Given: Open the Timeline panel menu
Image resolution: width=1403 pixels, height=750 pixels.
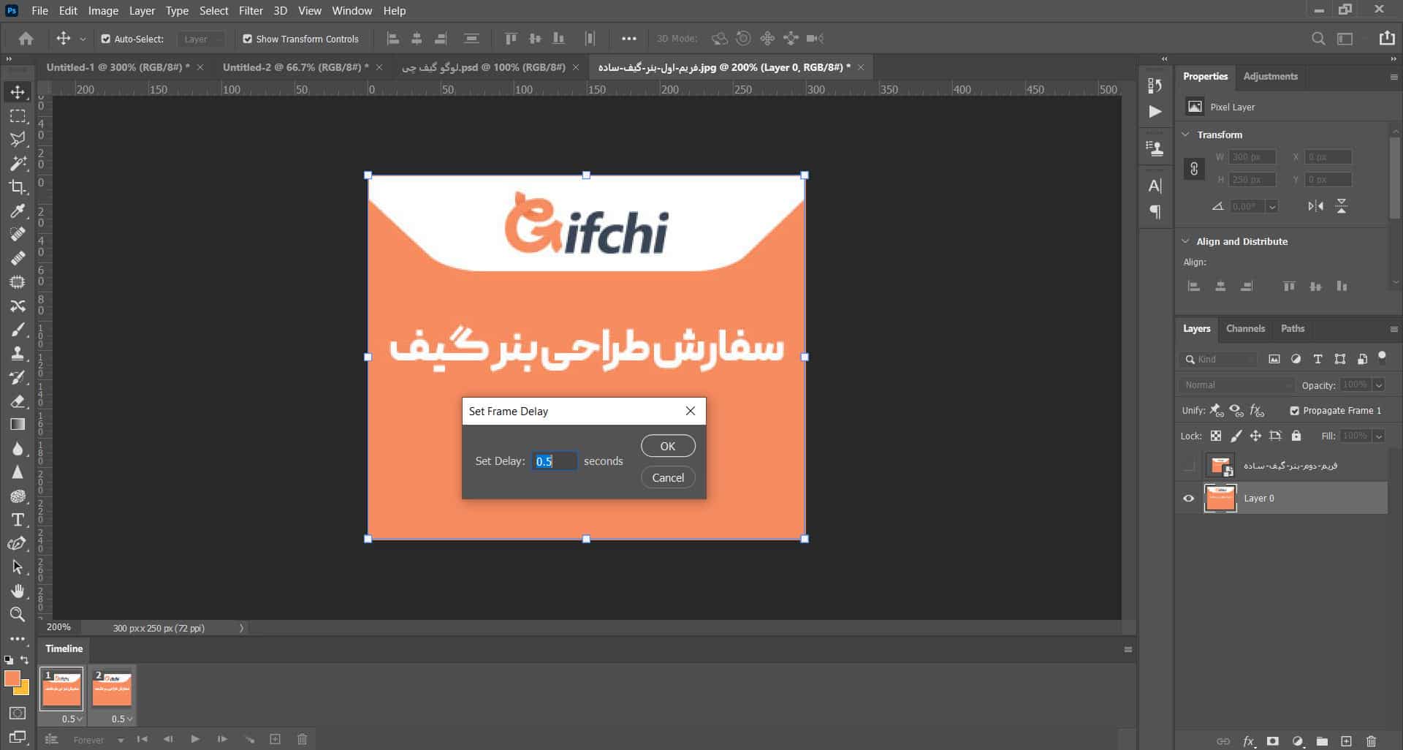Looking at the screenshot, I should point(1128,649).
